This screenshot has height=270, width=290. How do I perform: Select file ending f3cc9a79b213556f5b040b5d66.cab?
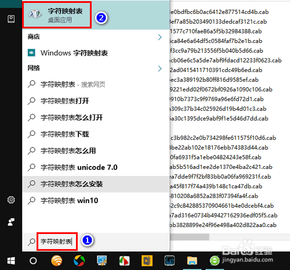[x=216, y=51]
